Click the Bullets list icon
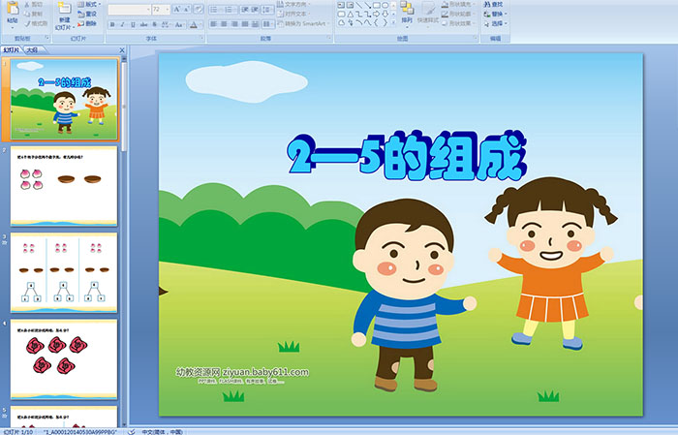Image resolution: width=678 pixels, height=435 pixels. tap(215, 9)
